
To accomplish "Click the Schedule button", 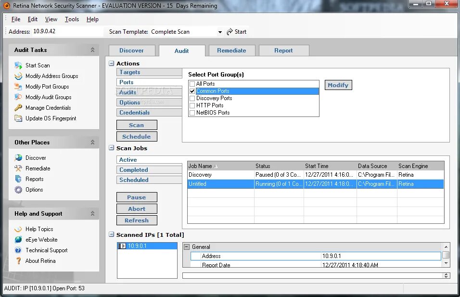I will tap(137, 137).
